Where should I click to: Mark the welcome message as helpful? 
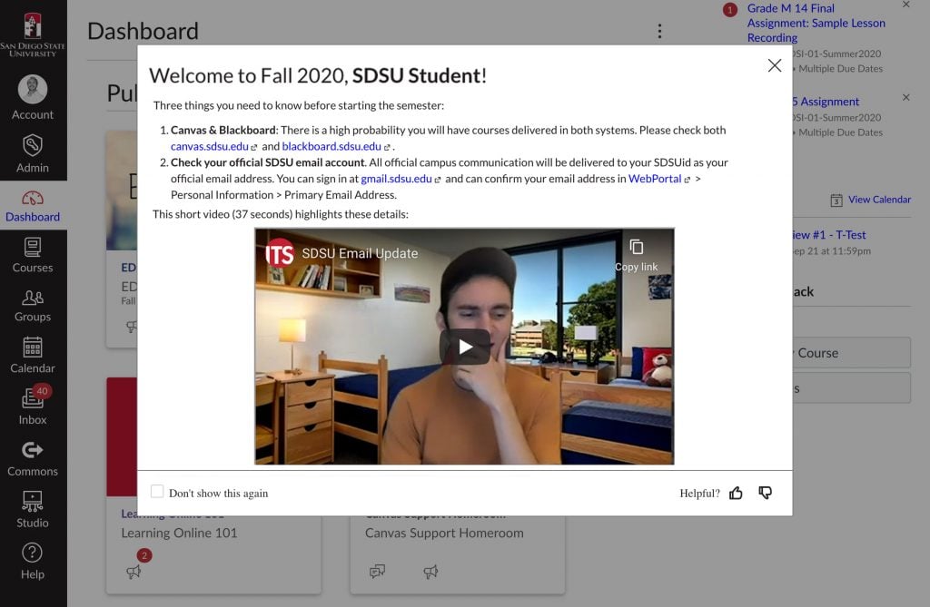coord(736,492)
